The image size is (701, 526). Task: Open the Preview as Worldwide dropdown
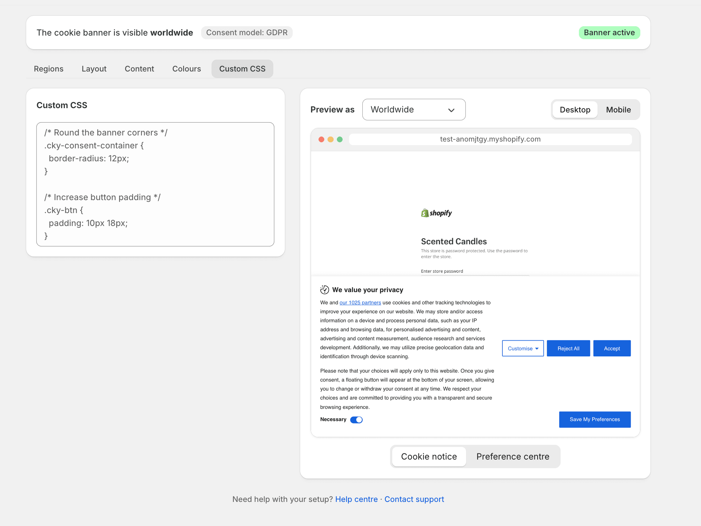(x=414, y=110)
